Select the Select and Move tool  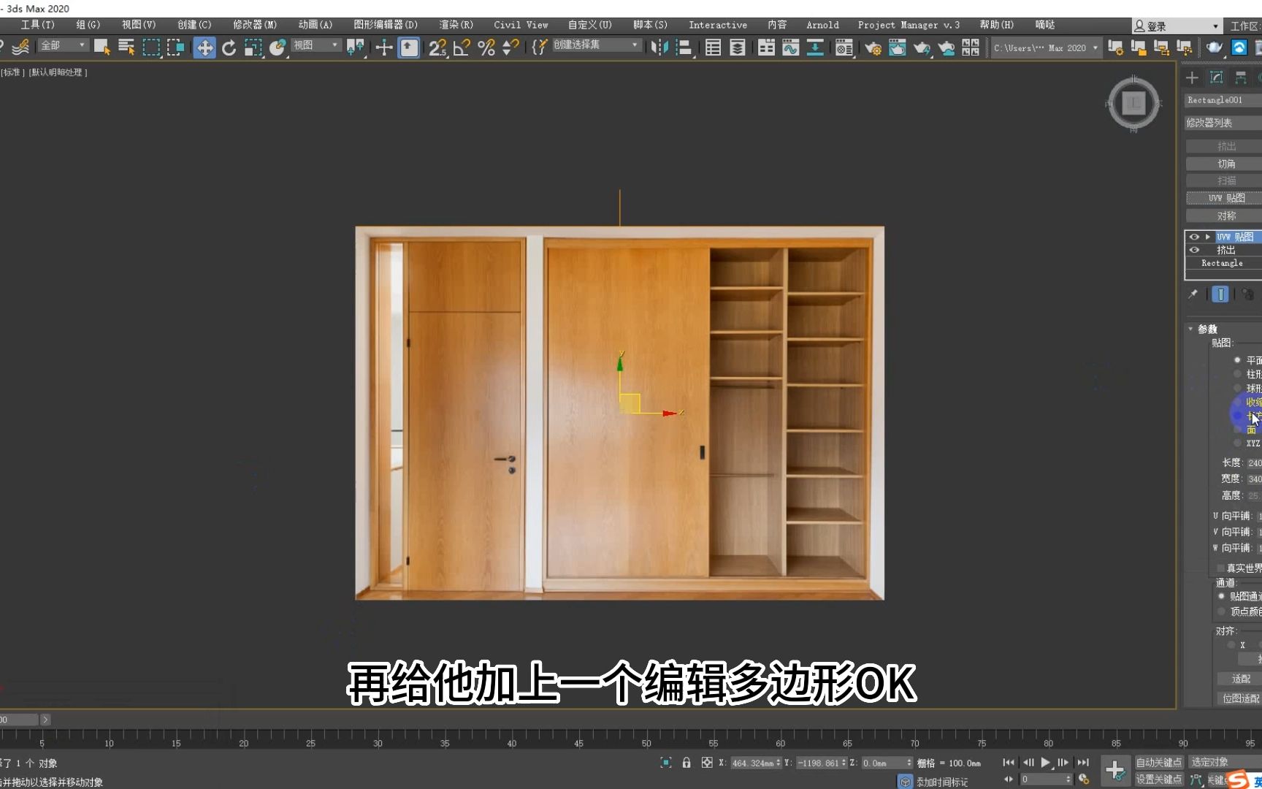[x=204, y=47]
